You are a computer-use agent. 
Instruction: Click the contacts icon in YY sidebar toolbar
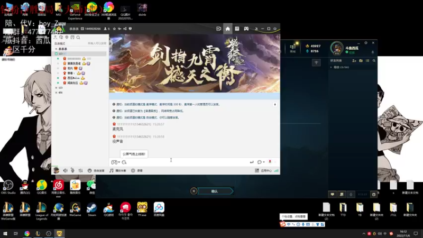56,37
